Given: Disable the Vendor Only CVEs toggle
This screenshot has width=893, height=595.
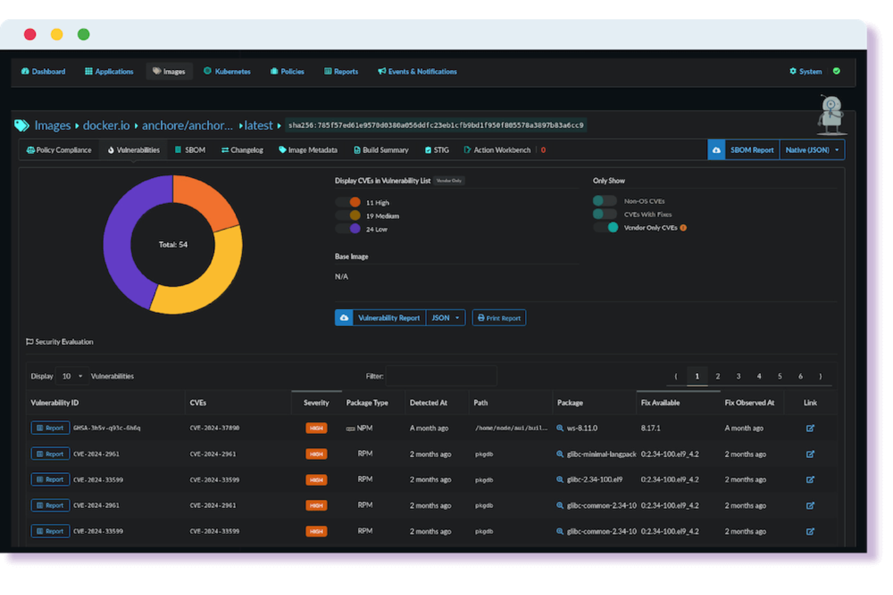Looking at the screenshot, I should coord(606,227).
